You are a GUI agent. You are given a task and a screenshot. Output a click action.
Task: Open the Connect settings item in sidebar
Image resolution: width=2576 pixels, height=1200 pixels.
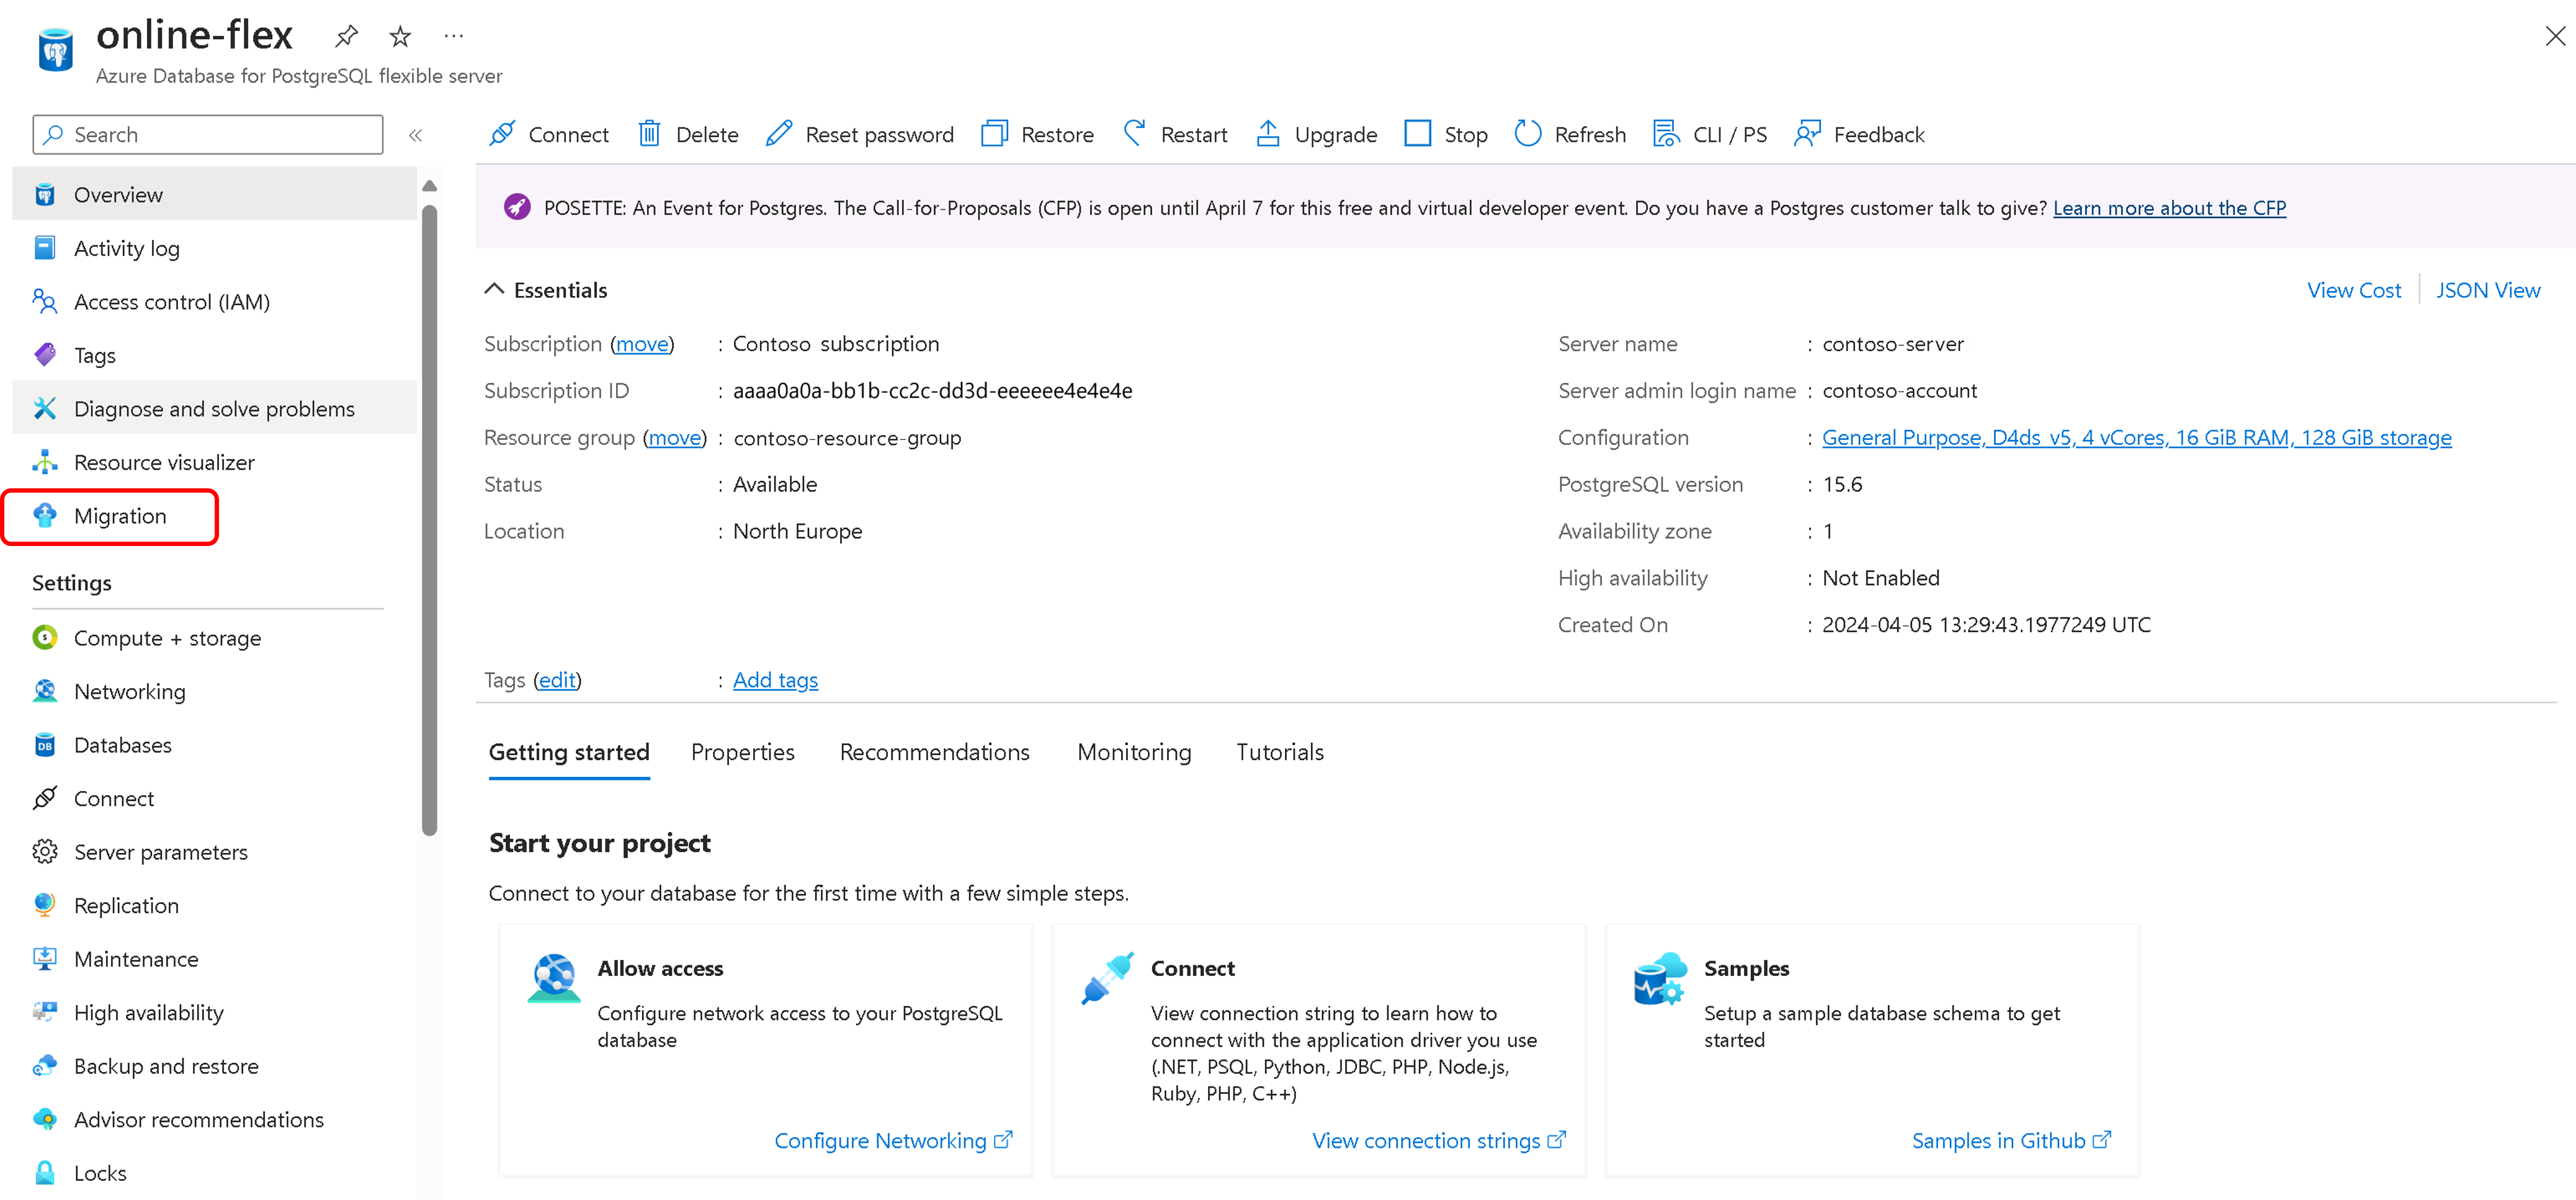click(x=215, y=798)
